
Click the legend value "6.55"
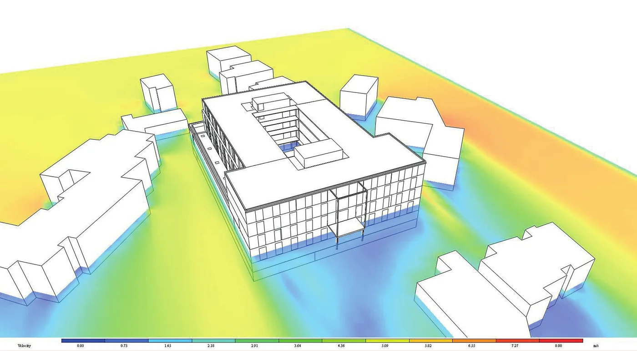(x=471, y=346)
